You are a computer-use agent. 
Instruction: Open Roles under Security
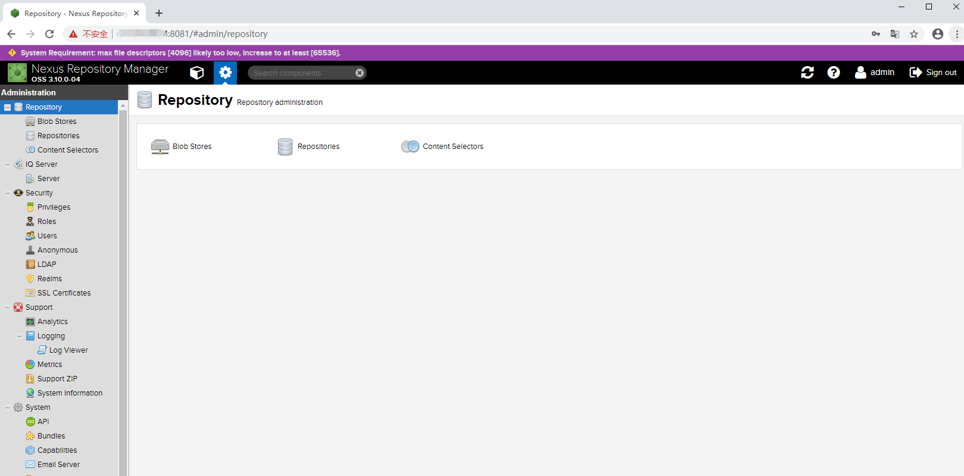(x=41, y=222)
